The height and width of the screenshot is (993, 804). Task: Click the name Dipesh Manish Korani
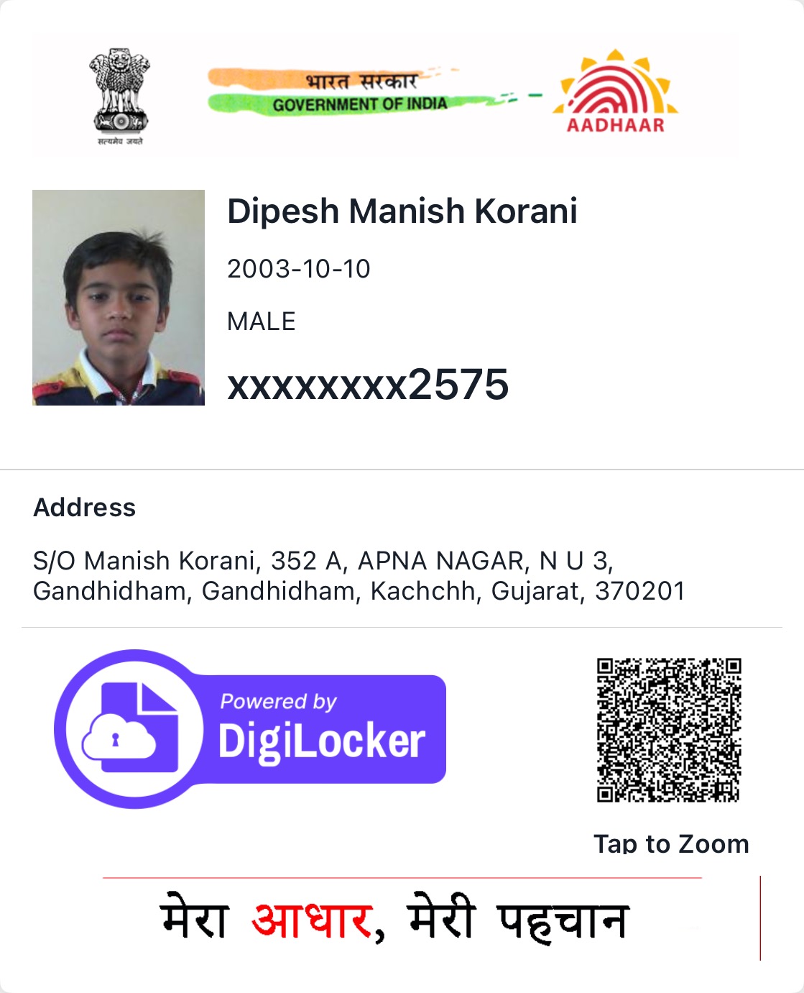pyautogui.click(x=402, y=211)
